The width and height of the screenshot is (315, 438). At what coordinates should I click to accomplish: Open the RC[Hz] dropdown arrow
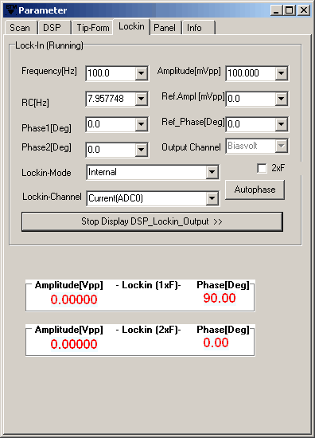[141, 99]
